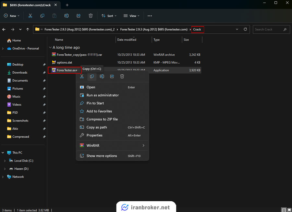Open the View dropdown menu

131,16
